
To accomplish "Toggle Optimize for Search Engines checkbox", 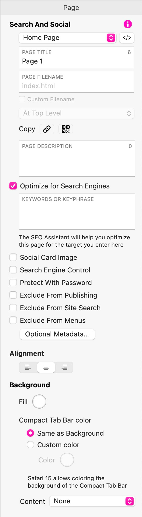I will [13, 186].
